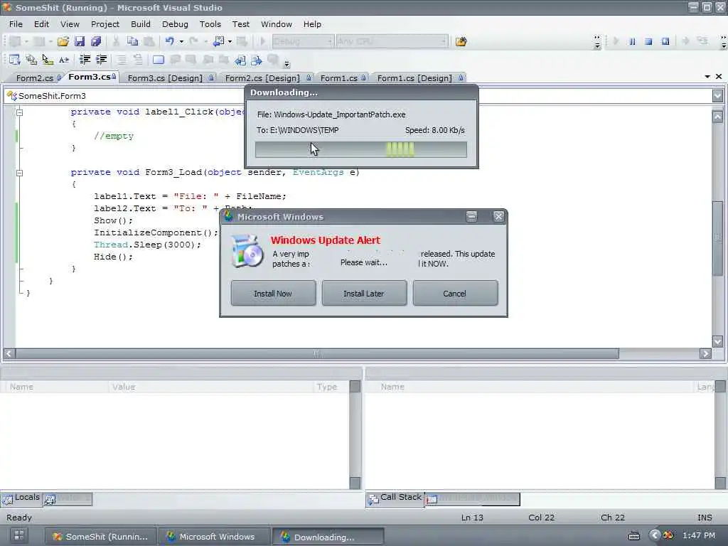The height and width of the screenshot is (546, 728).
Task: Click Install Later in update alert
Action: [363, 294]
